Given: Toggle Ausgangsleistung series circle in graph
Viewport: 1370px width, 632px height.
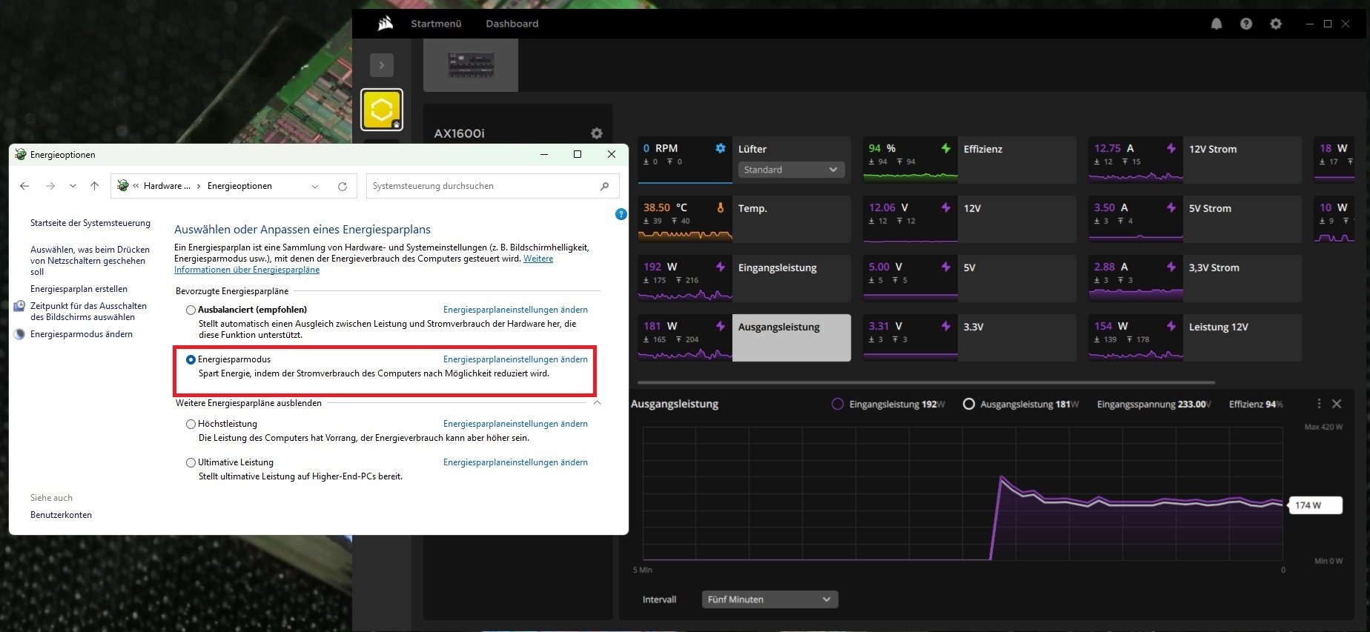Looking at the screenshot, I should [969, 404].
